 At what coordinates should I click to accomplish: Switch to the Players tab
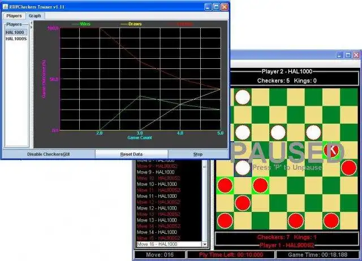tap(14, 16)
